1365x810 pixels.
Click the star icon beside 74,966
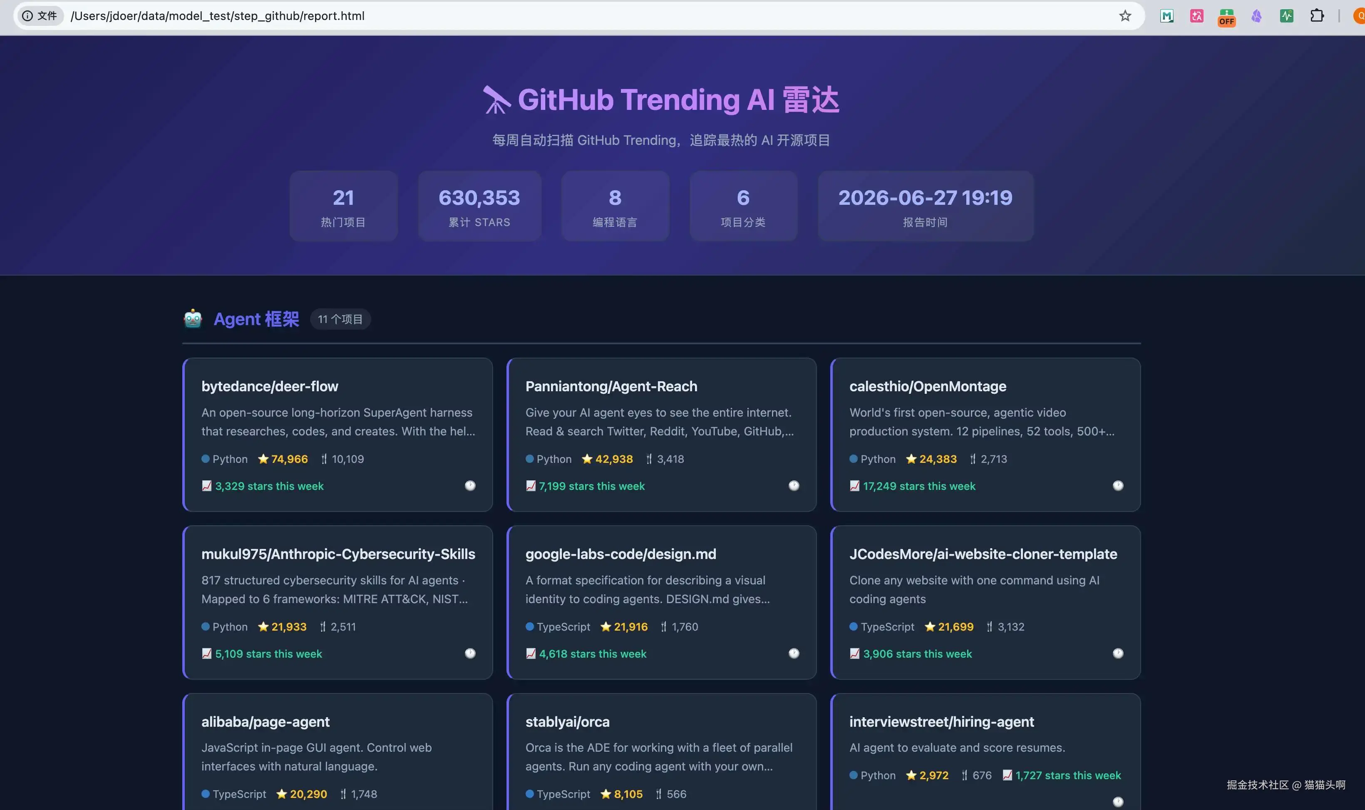[263, 459]
